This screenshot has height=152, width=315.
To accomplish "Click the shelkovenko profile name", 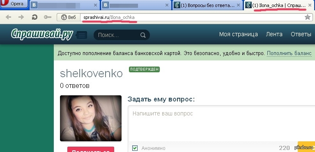I will 91,74.
